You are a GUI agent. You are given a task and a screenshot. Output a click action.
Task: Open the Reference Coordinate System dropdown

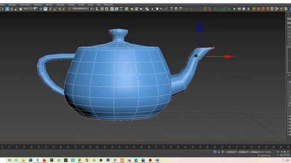click(28, 9)
